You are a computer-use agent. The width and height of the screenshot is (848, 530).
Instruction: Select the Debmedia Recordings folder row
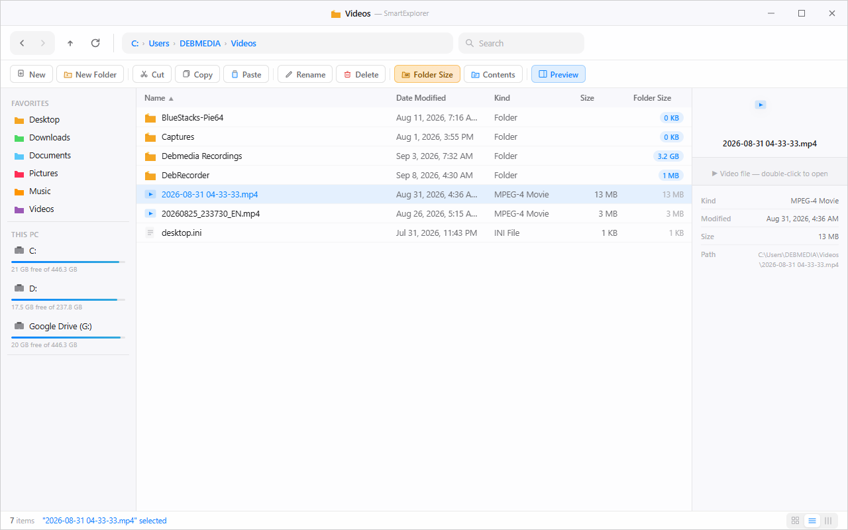pos(414,156)
